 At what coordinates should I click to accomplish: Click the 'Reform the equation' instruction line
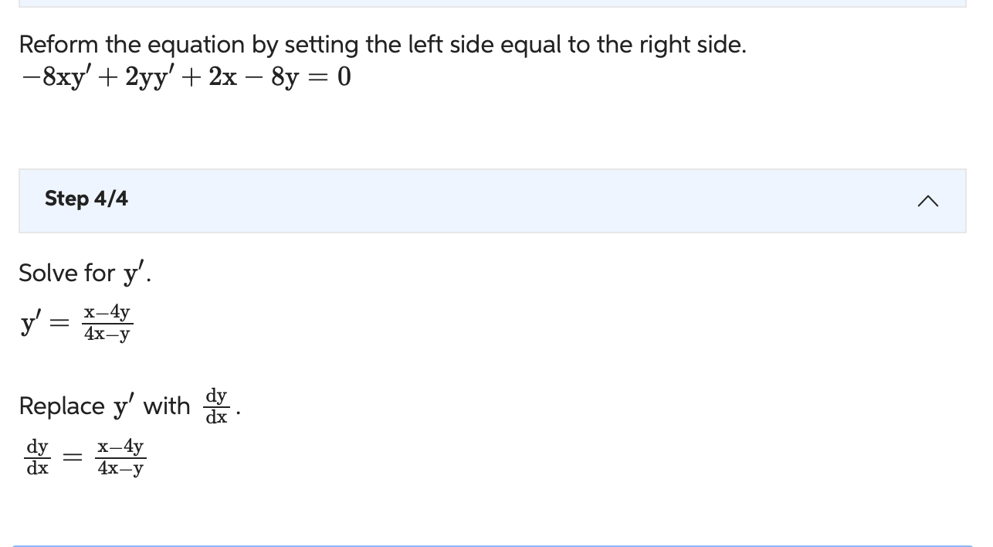pos(383,44)
